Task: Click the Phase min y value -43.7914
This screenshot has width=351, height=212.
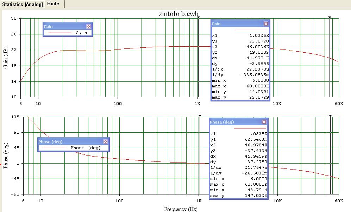Action: pyautogui.click(x=256, y=190)
